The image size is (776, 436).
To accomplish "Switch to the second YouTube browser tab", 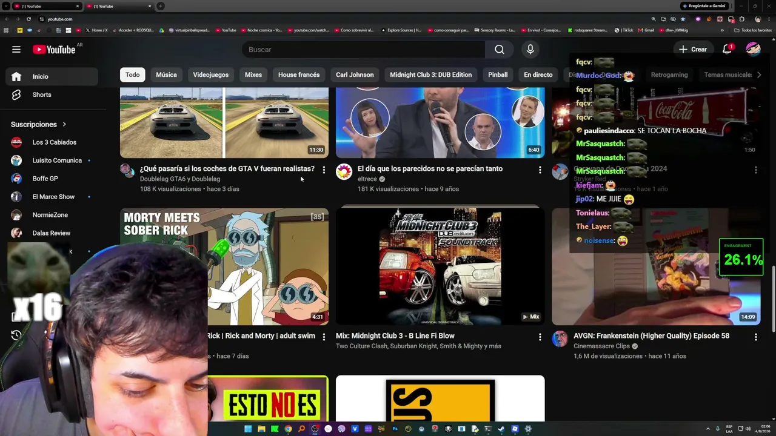I will (x=119, y=6).
